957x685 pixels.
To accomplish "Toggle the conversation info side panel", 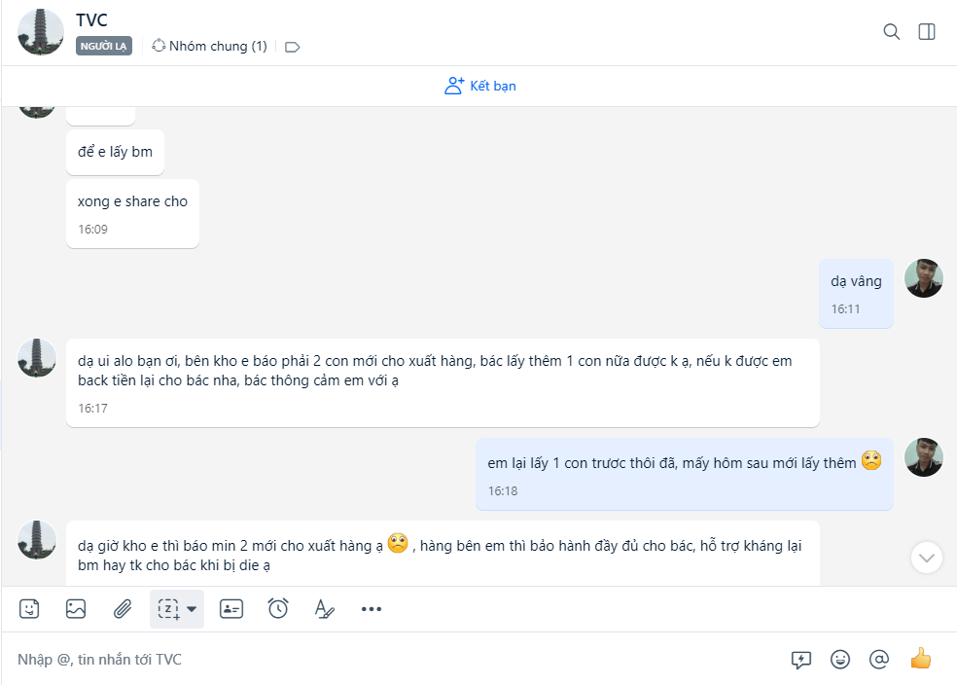I will (927, 32).
